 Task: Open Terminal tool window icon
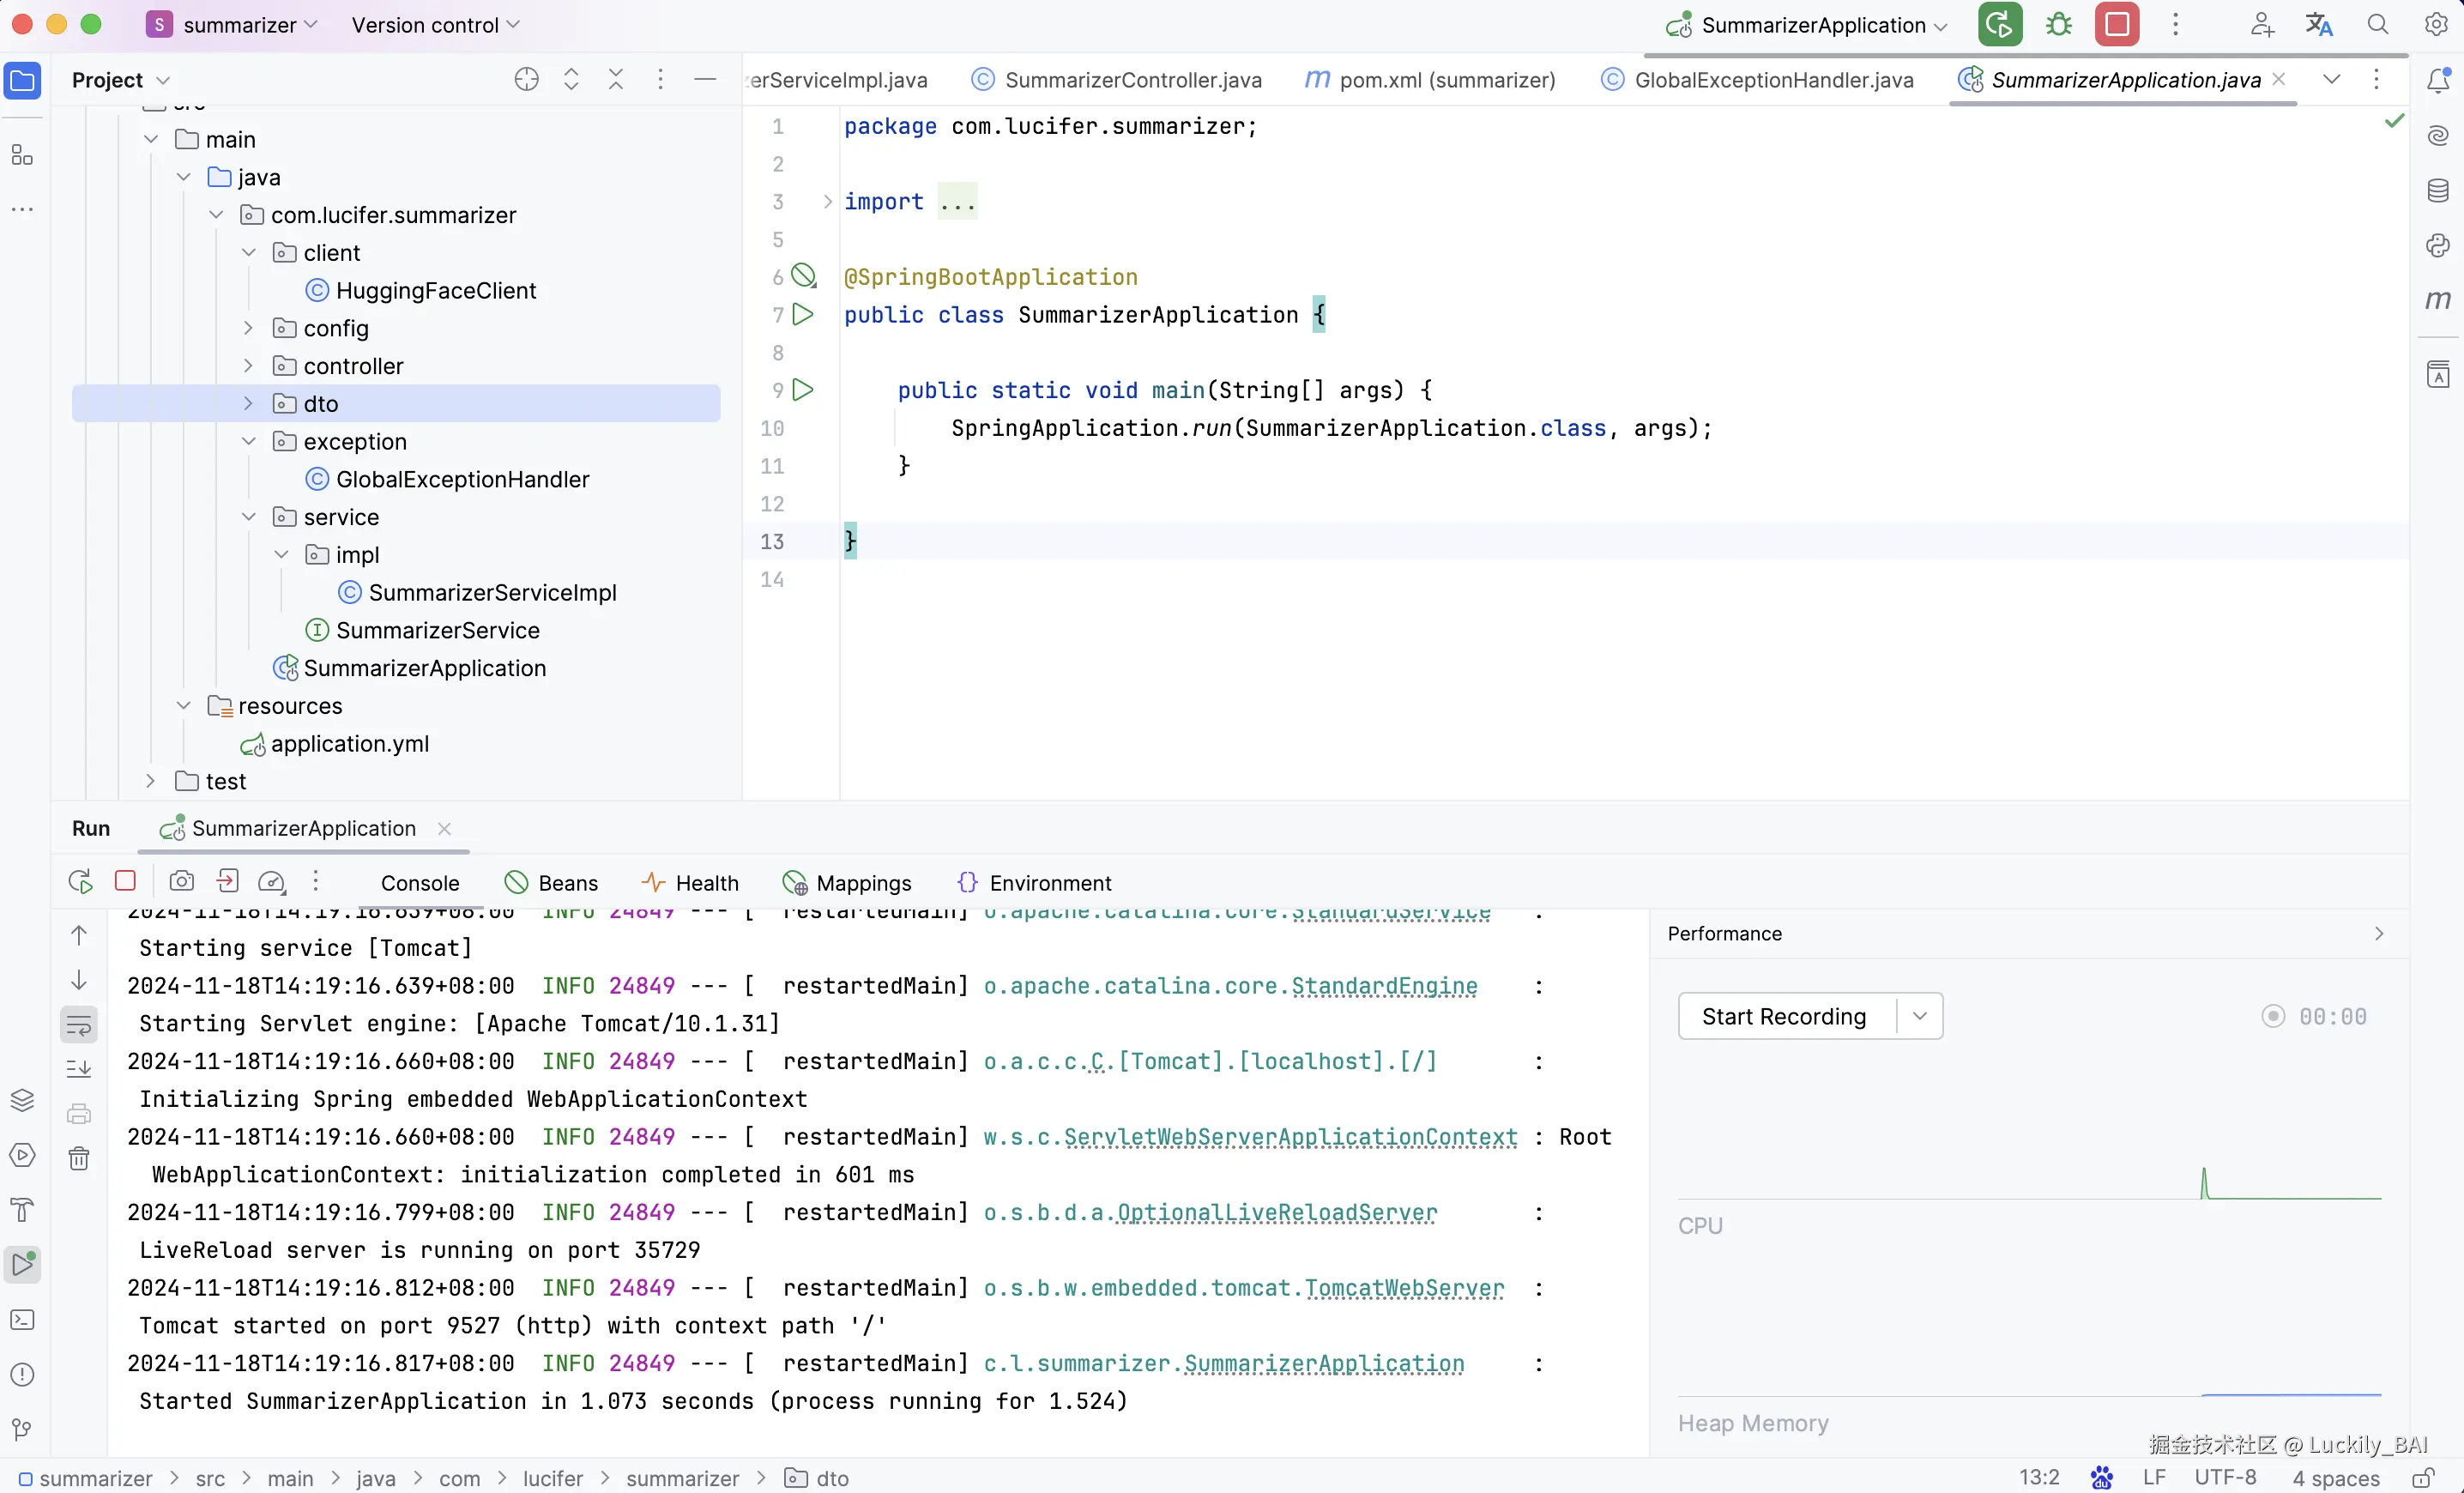(22, 1320)
